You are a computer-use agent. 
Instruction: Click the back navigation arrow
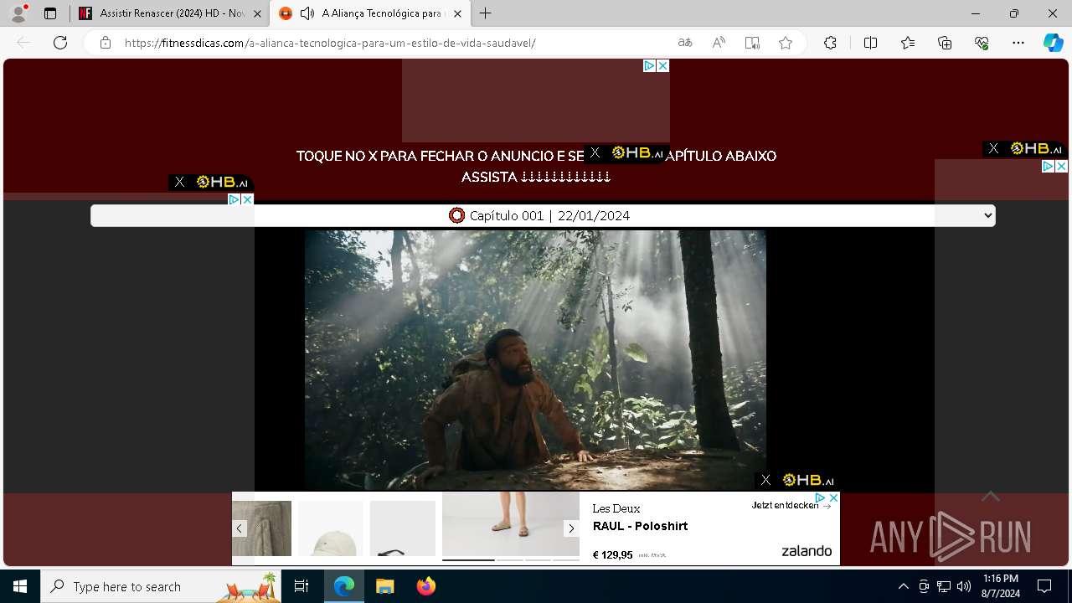(23, 43)
